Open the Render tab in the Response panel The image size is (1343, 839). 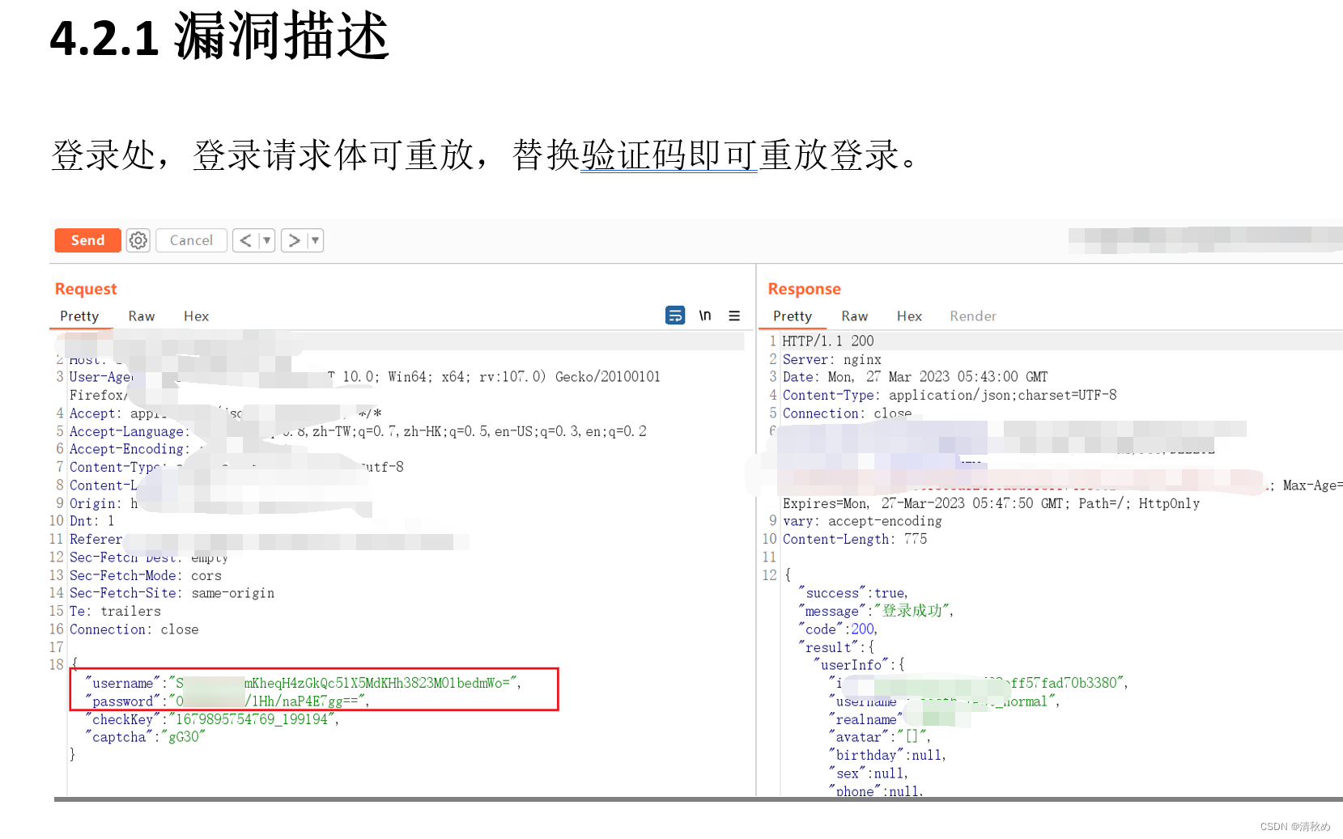tap(973, 316)
